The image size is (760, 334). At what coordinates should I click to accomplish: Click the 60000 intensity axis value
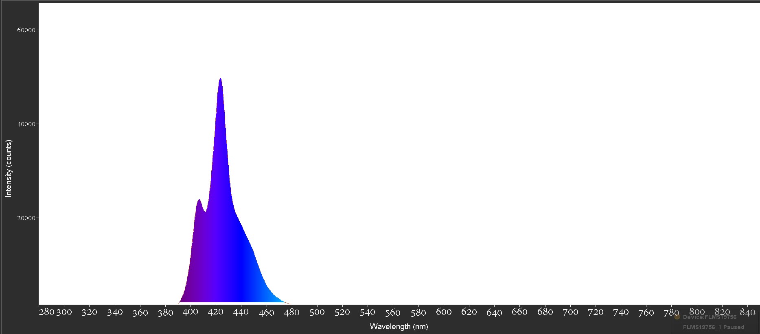click(x=26, y=30)
